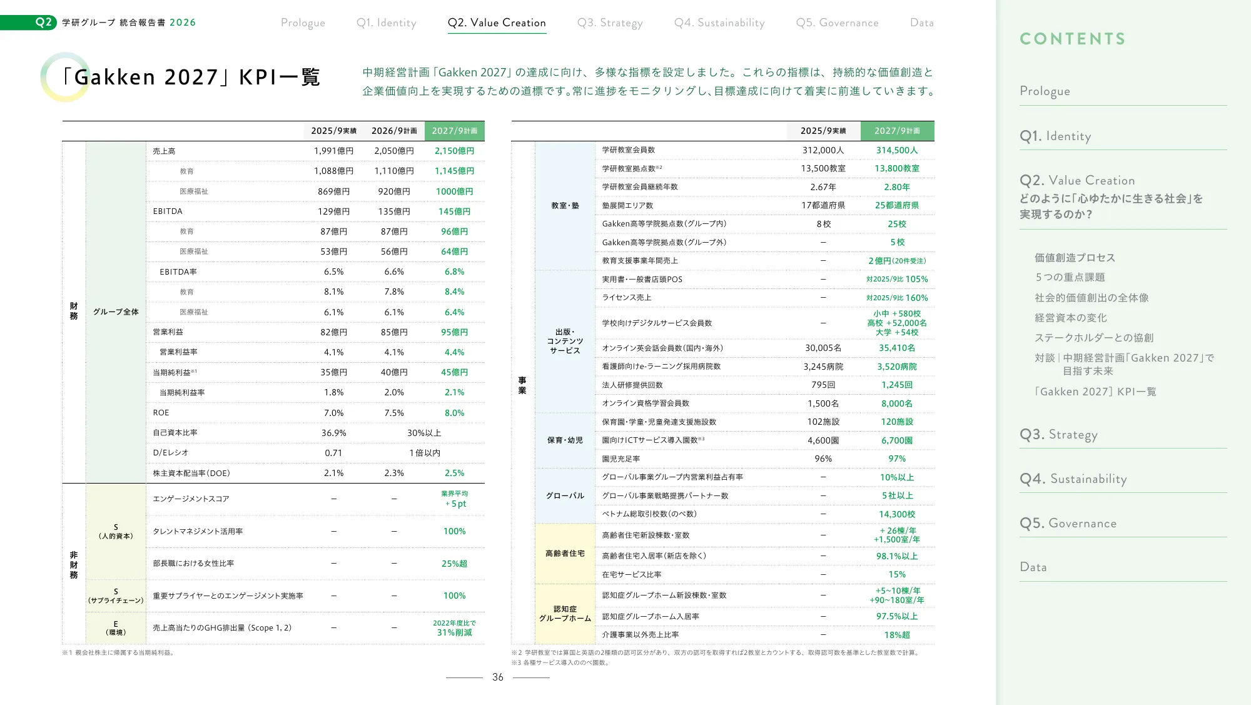The image size is (1251, 705).
Task: Click the 2027/9計画 header in right table
Action: coord(897,131)
